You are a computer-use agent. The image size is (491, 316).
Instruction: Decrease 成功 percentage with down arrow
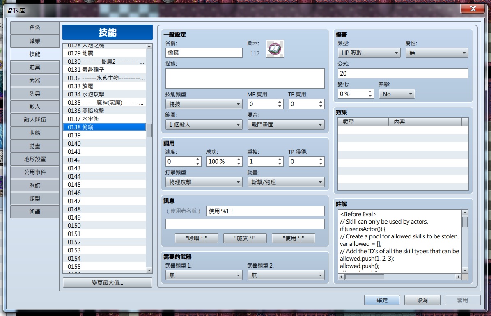click(239, 163)
